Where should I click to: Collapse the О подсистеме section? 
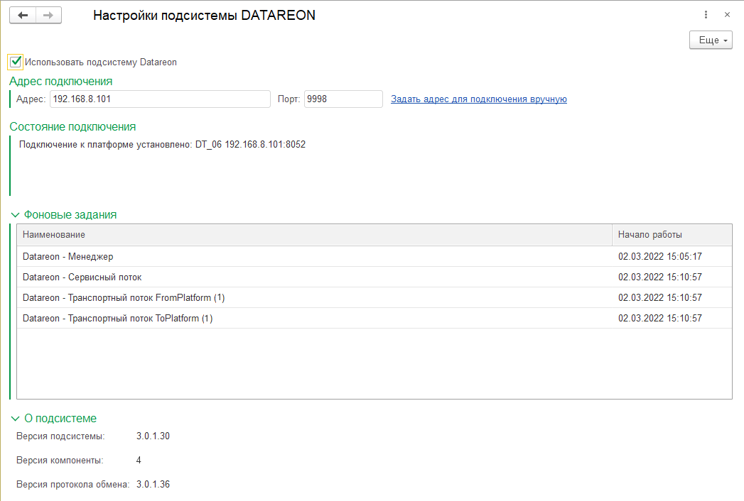[x=16, y=419]
